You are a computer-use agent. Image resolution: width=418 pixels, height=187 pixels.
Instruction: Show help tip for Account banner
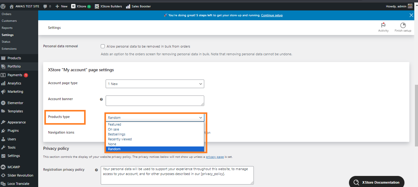[x=101, y=99]
